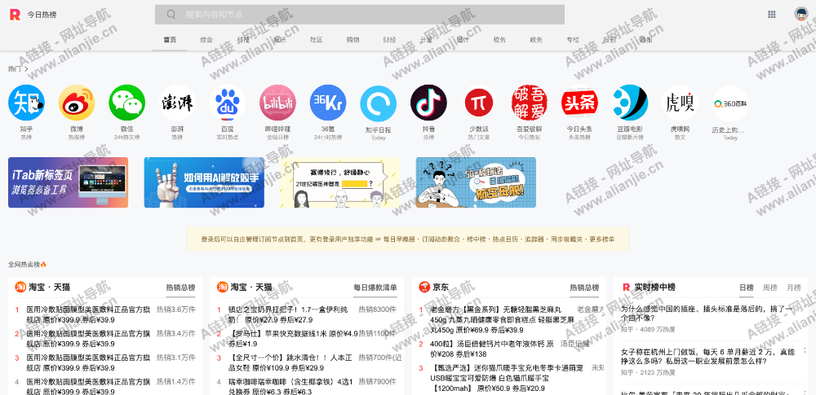Open the bilibili 哔哩哔哩 ranking icon
Viewport: 816px width, 395px height.
278,103
